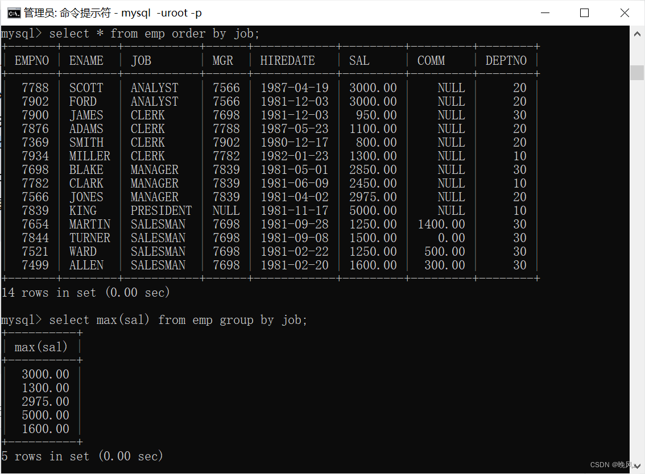Click the CSDN watermark chevron icon

[636, 465]
